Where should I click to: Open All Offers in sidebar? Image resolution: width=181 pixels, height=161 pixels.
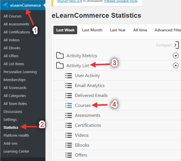tap(11, 56)
